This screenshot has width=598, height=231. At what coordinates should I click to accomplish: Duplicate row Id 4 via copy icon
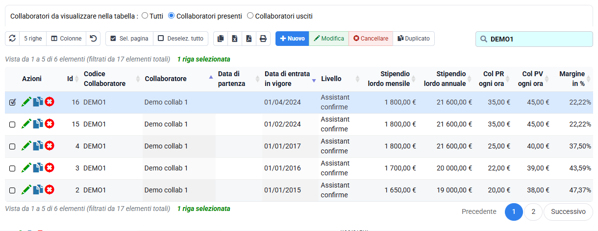38,146
